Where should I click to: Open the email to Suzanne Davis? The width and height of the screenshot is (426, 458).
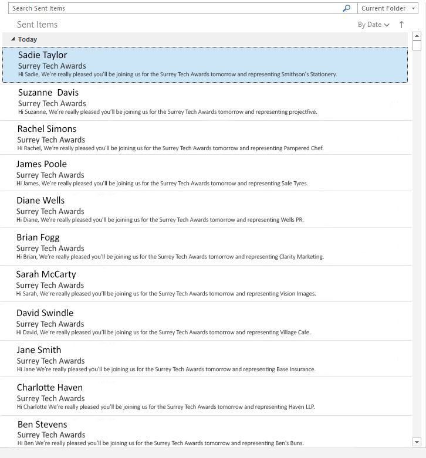[206, 102]
